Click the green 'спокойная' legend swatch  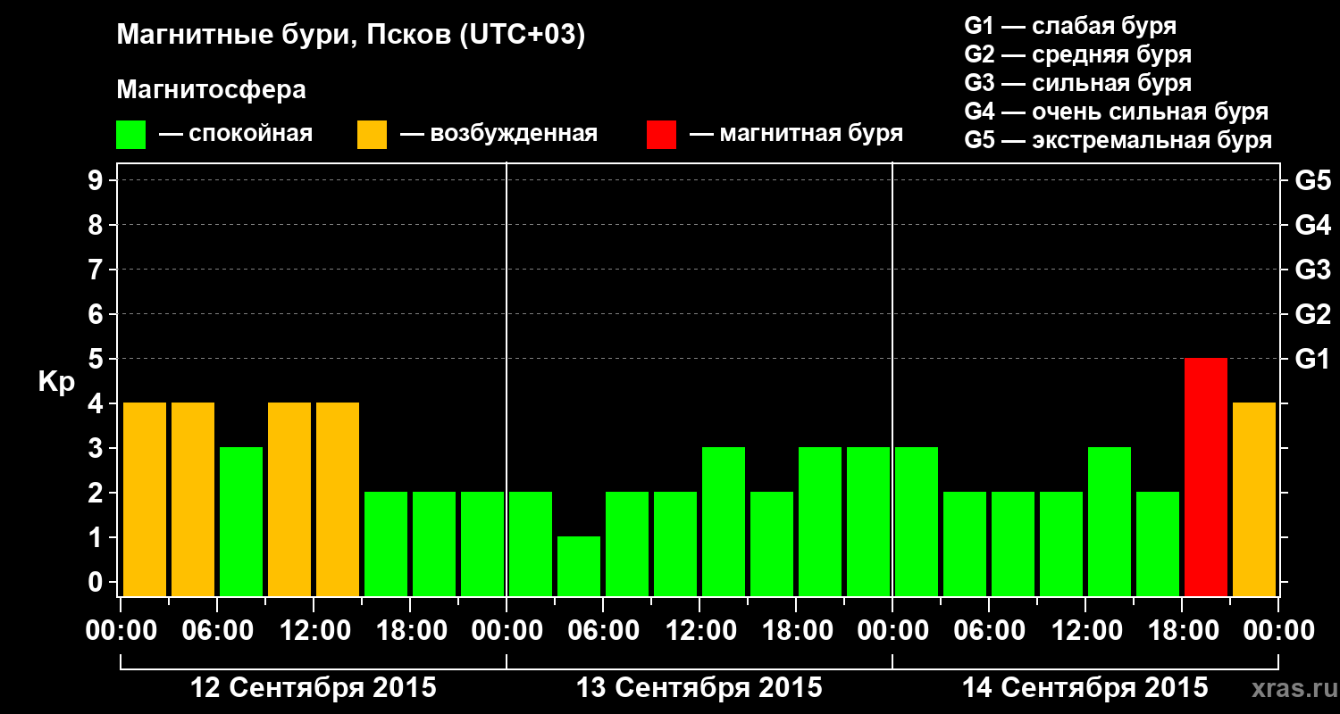click(x=131, y=135)
